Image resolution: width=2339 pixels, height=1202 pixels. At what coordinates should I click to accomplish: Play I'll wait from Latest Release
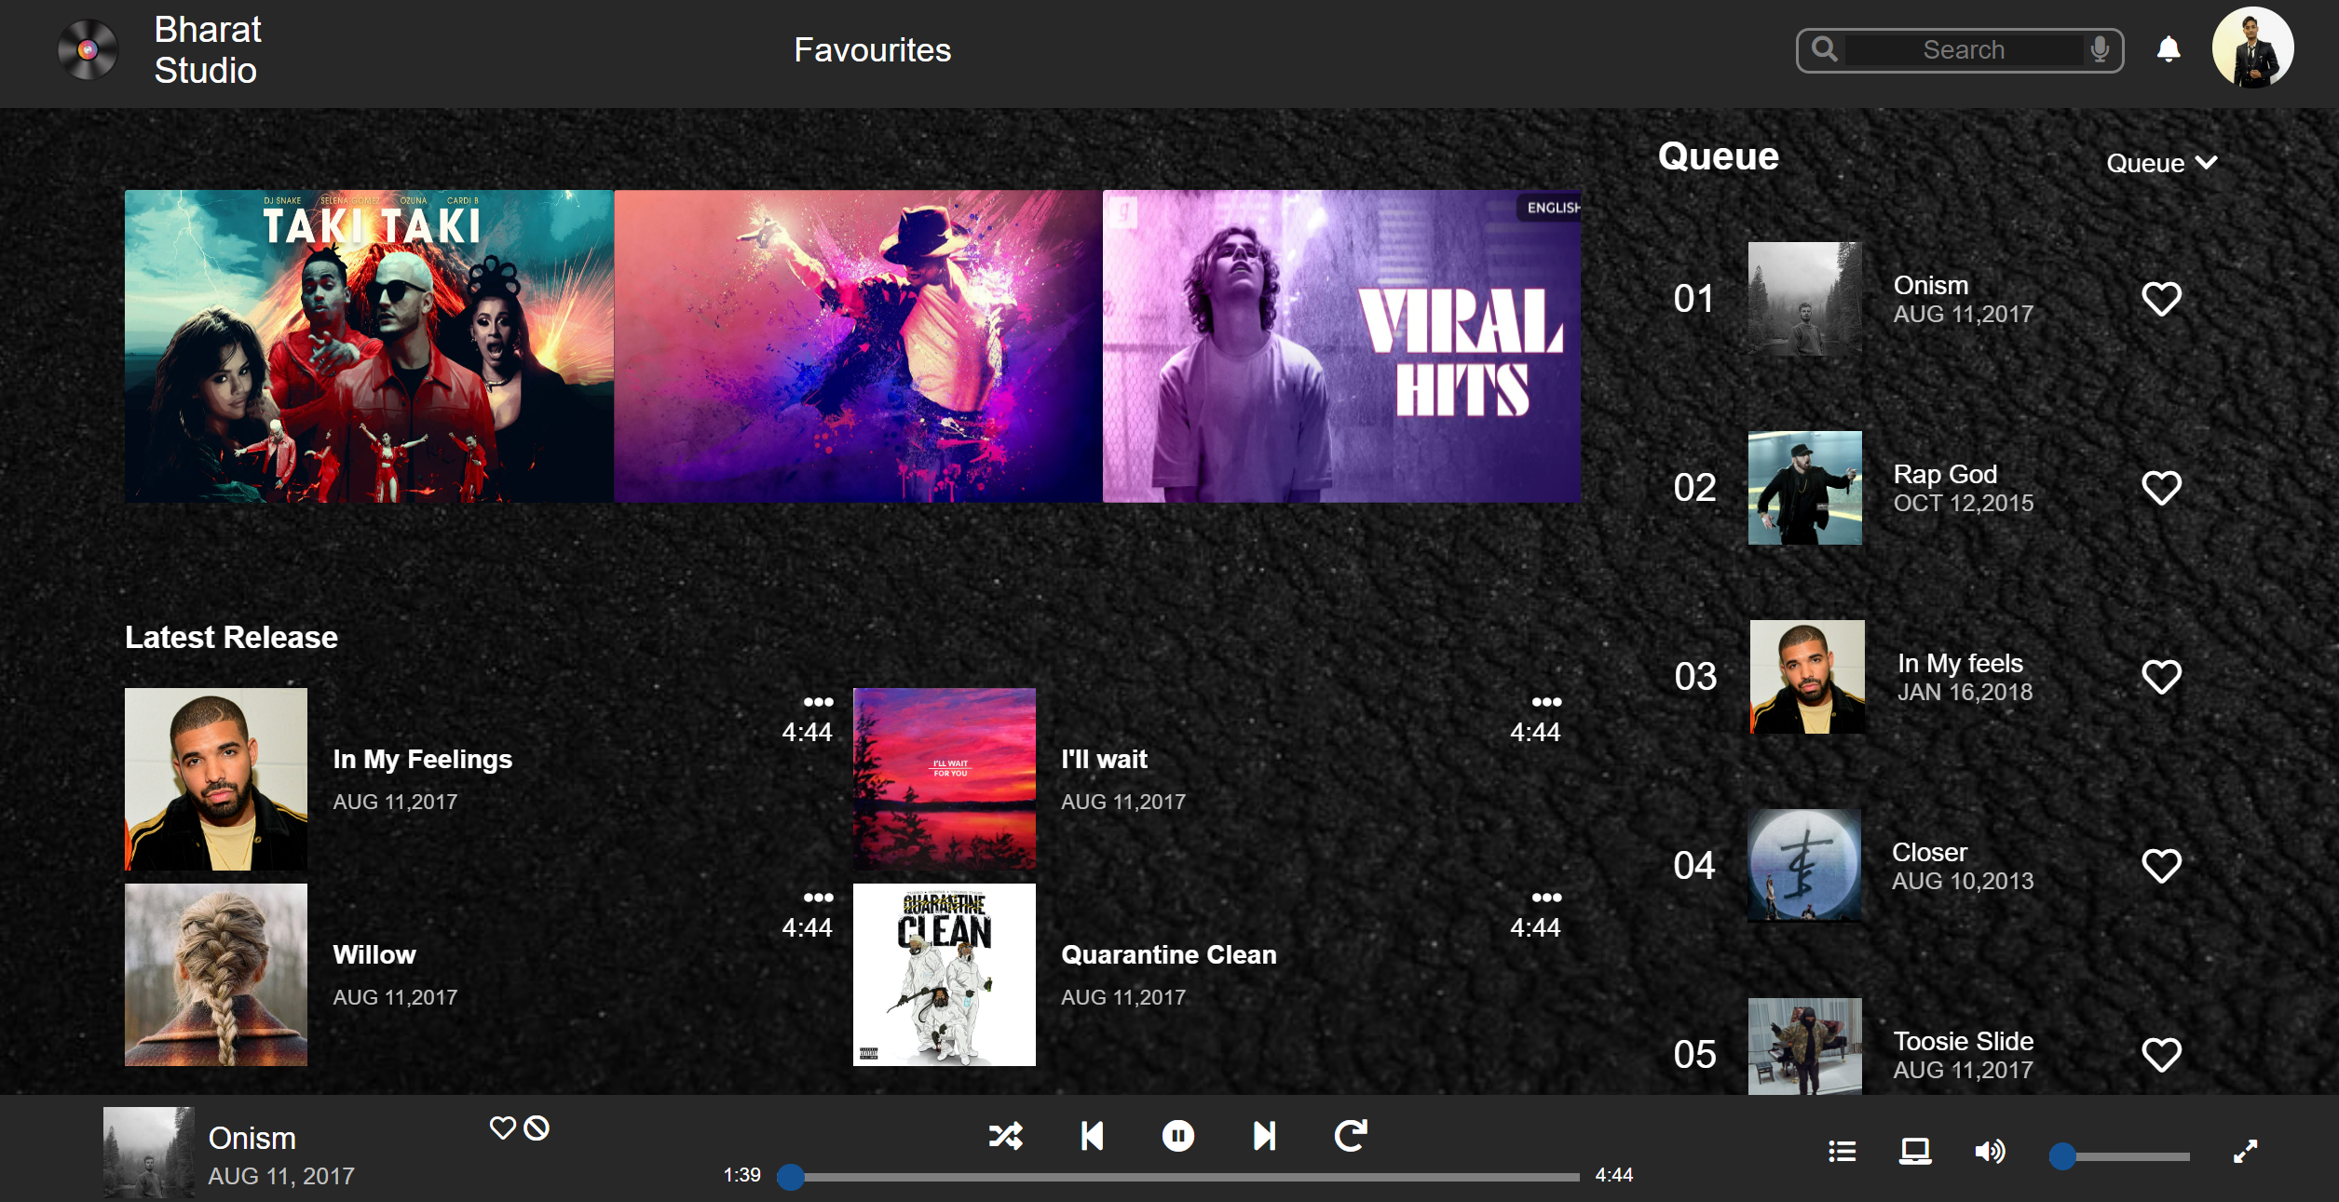coord(1104,759)
